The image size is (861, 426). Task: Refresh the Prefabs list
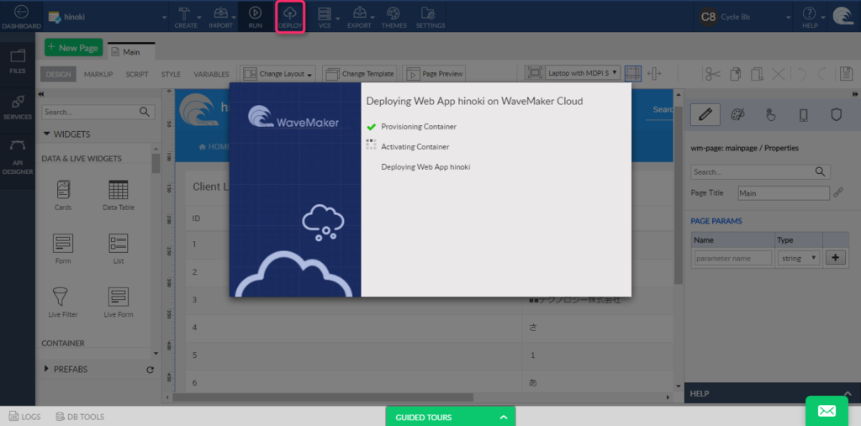[150, 370]
